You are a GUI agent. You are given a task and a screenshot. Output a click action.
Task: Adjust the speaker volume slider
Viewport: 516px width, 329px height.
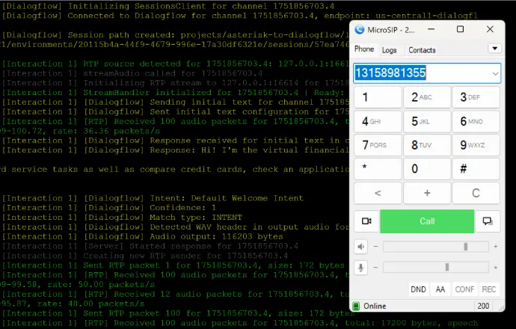click(x=436, y=247)
